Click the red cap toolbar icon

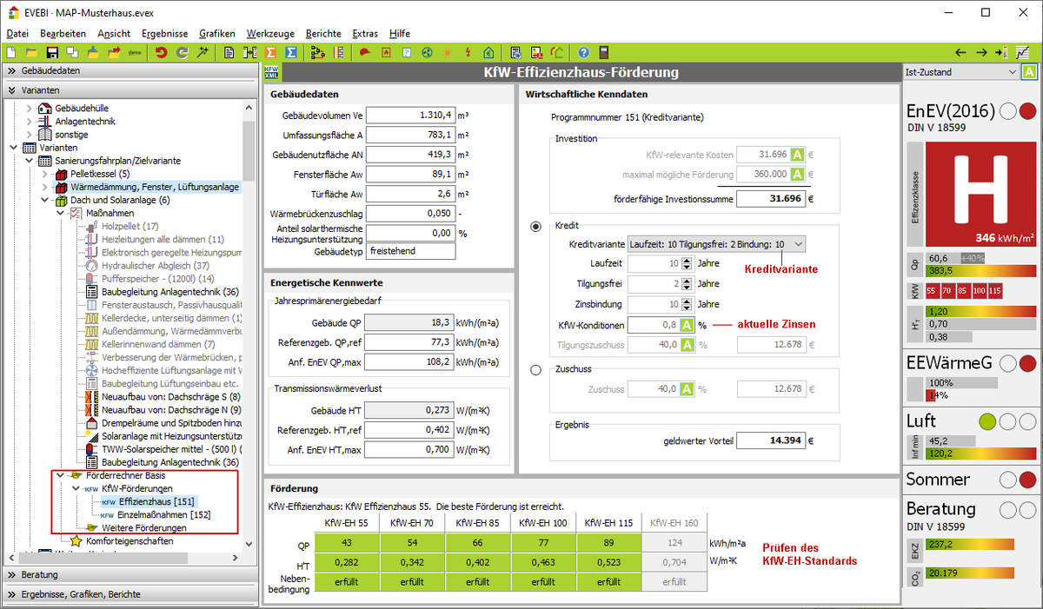point(364,52)
